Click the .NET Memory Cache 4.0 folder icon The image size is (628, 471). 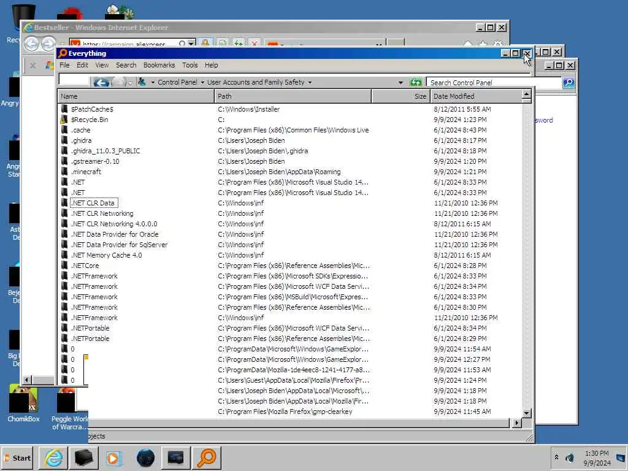(64, 255)
